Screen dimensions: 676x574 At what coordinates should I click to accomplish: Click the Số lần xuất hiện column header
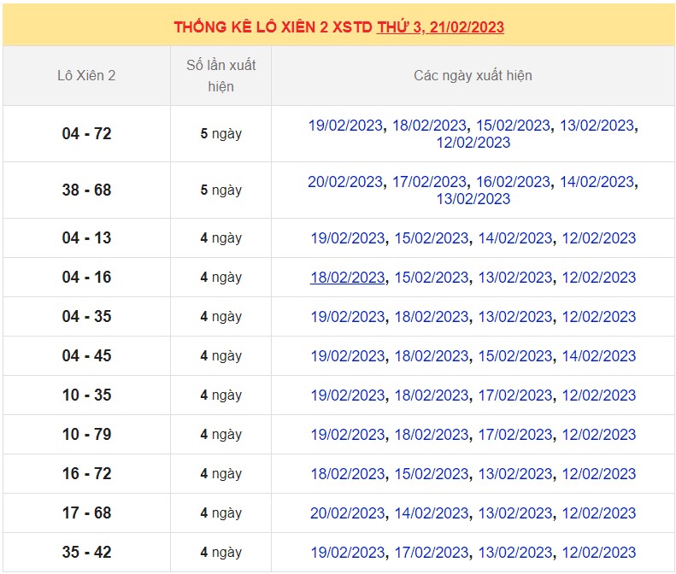coord(220,75)
